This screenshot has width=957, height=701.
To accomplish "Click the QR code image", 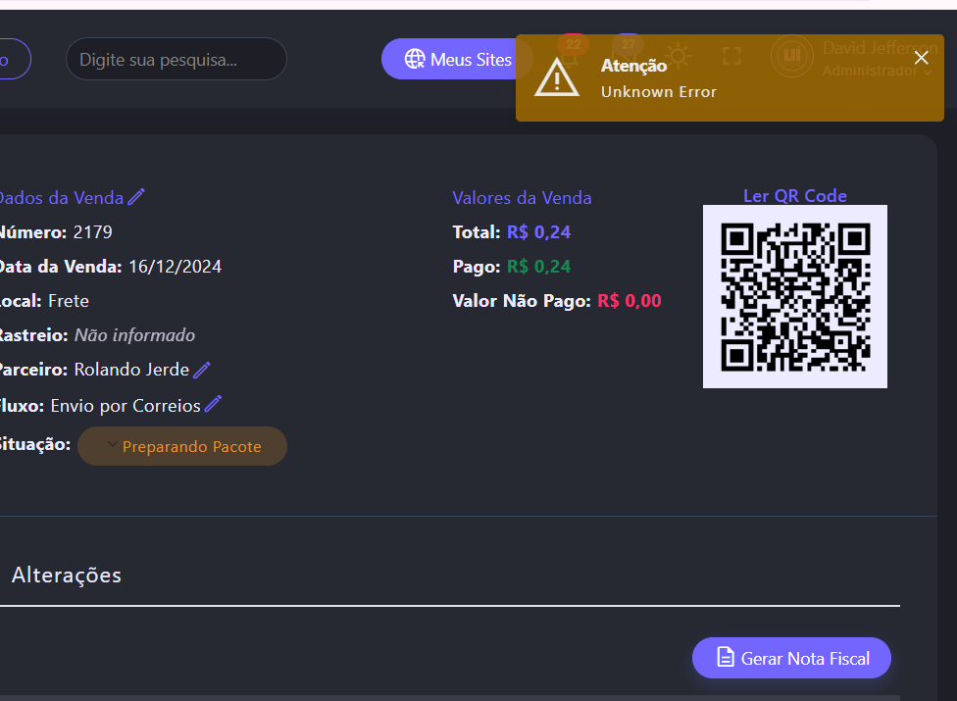I will pos(794,296).
